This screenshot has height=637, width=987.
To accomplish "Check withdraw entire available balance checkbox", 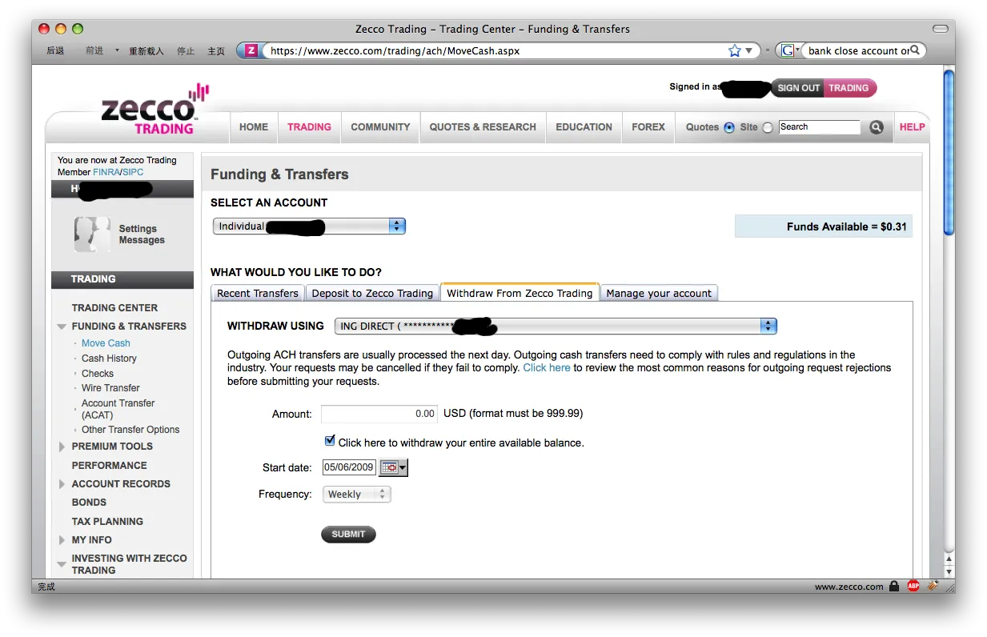I will [330, 441].
